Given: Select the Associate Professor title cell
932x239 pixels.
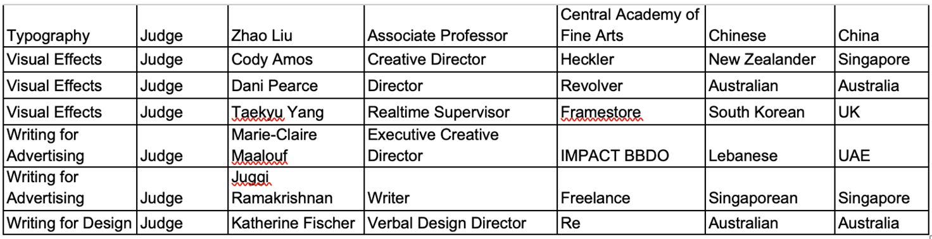Looking at the screenshot, I should point(461,26).
